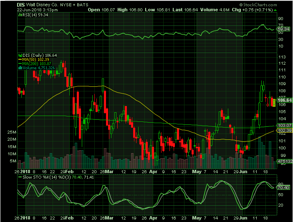Click the May label on price chart axis

point(197,172)
